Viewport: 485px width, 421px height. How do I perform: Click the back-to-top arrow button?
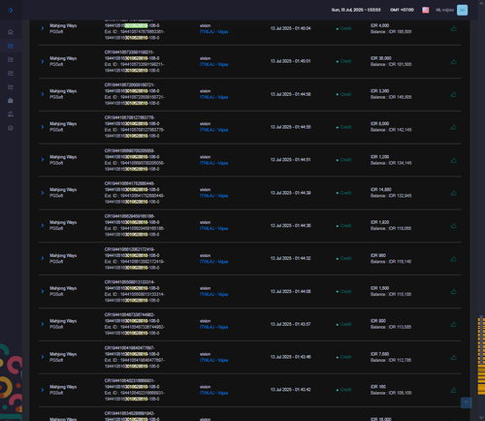(466, 403)
